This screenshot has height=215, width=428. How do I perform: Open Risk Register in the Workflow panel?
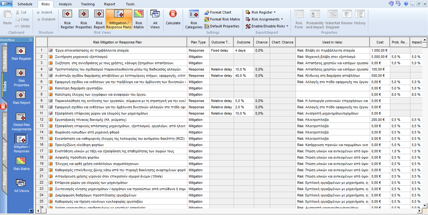click(x=21, y=54)
